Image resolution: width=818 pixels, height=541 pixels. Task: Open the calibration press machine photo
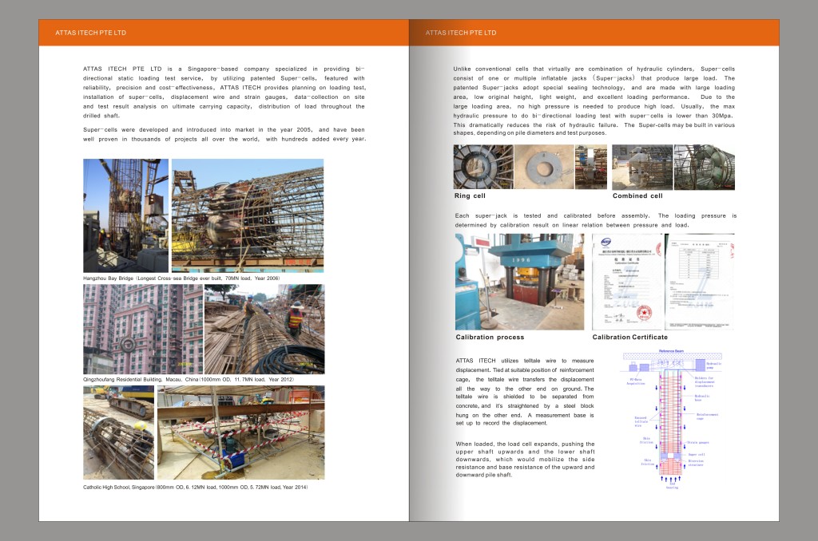pyautogui.click(x=519, y=282)
